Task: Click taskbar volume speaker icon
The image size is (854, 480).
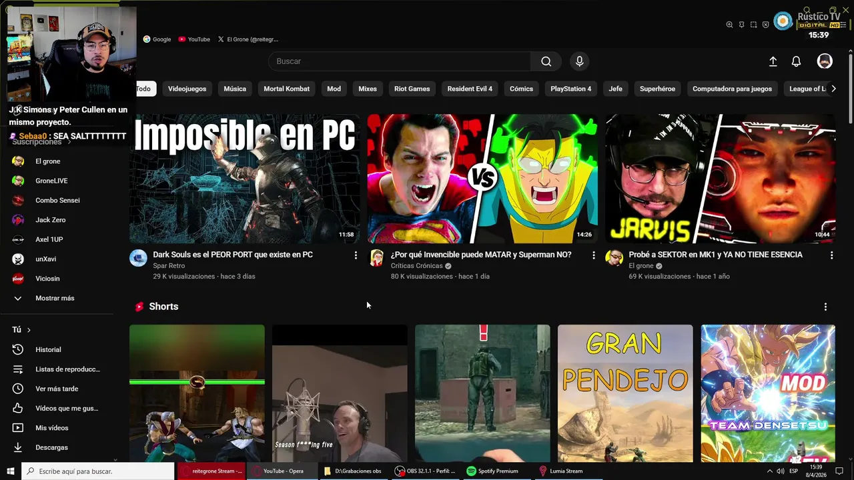Action: point(780,471)
